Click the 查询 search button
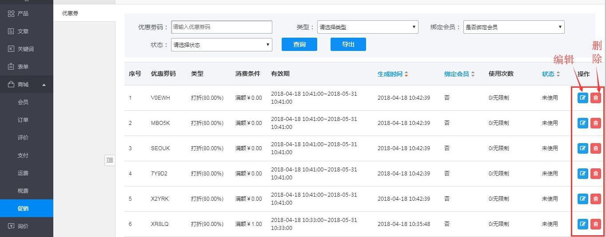Image resolution: width=606 pixels, height=237 pixels. 299,44
